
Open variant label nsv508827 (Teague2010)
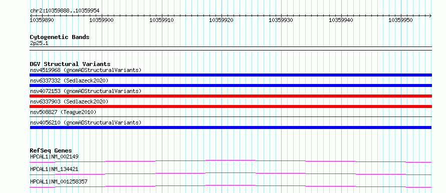[63, 112]
